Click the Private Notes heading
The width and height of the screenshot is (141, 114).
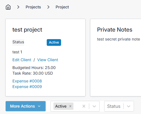115,30
